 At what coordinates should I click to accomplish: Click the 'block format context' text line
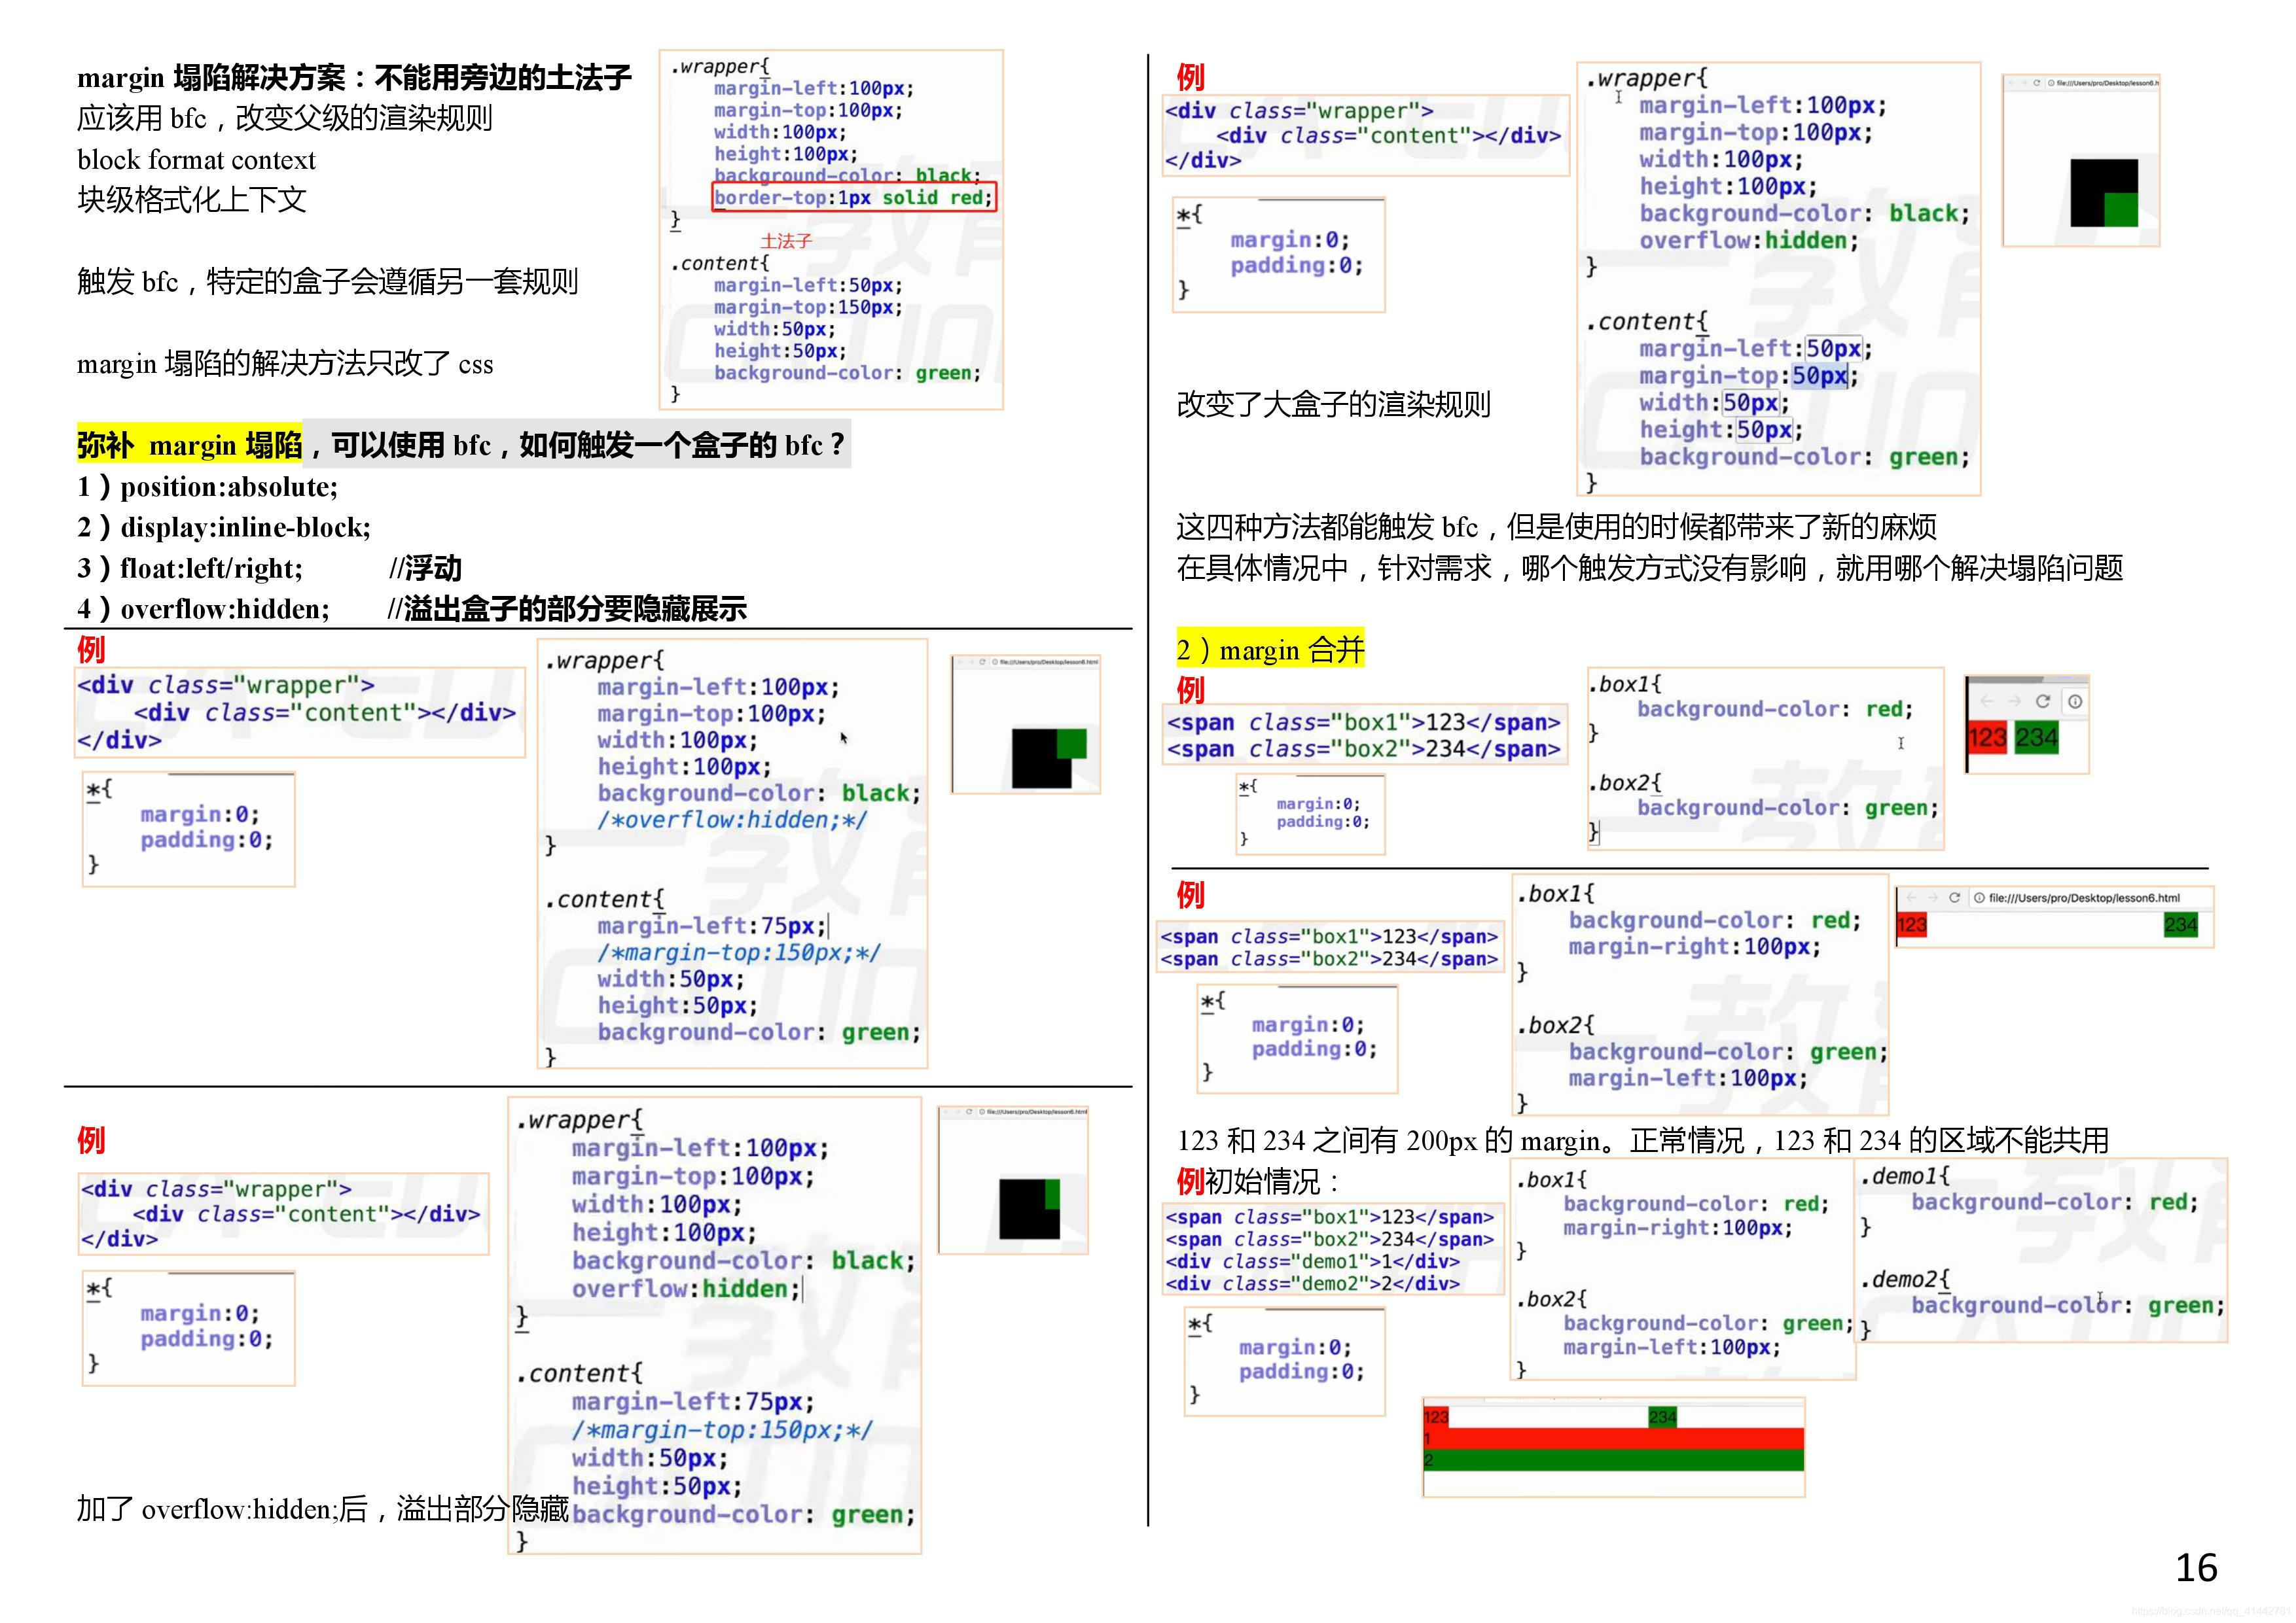(x=196, y=160)
